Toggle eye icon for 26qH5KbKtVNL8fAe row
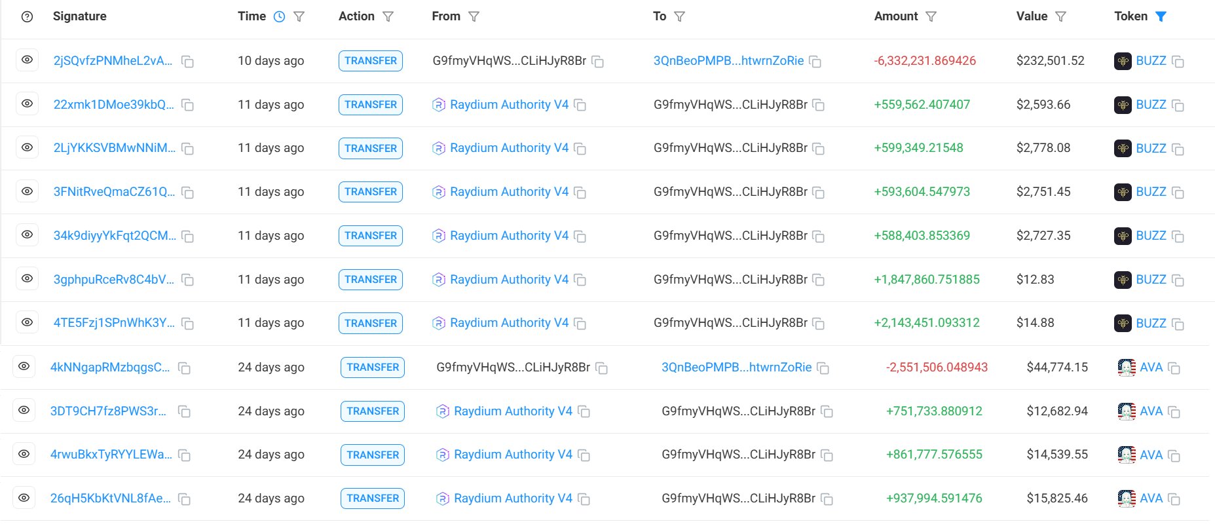1215x526 pixels. (24, 498)
